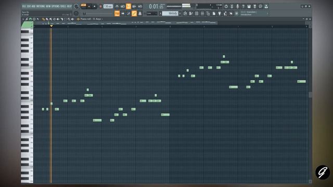Open the audio editor scissors icon

pyautogui.click(x=232, y=6)
